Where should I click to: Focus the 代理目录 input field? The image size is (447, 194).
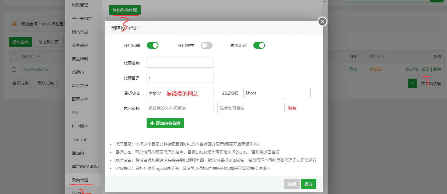[x=180, y=78]
